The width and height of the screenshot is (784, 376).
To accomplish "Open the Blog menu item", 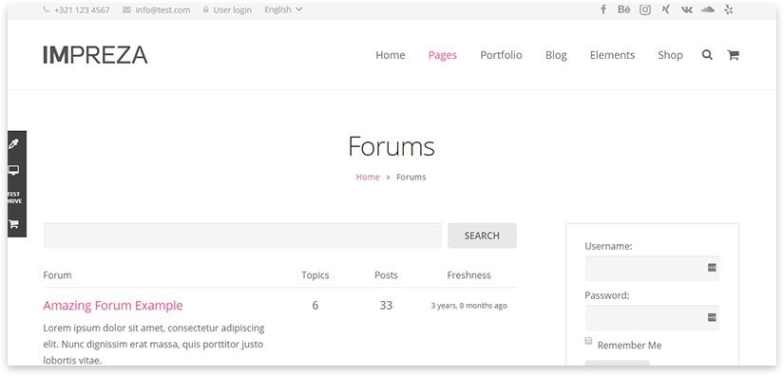I will 556,55.
